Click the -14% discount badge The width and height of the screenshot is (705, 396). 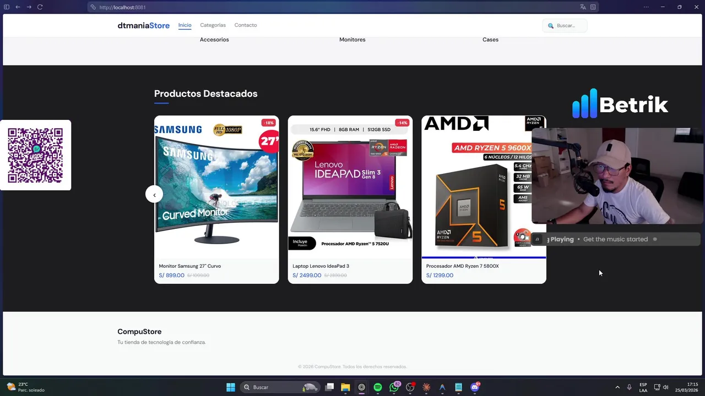402,123
